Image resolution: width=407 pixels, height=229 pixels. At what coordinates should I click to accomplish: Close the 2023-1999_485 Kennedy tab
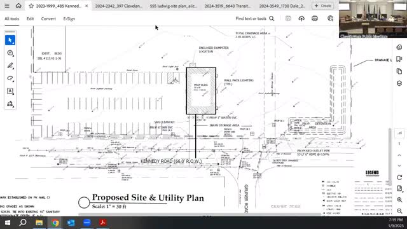coord(86,6)
